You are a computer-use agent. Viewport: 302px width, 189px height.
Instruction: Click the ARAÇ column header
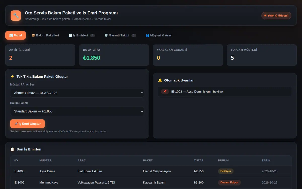point(82,161)
